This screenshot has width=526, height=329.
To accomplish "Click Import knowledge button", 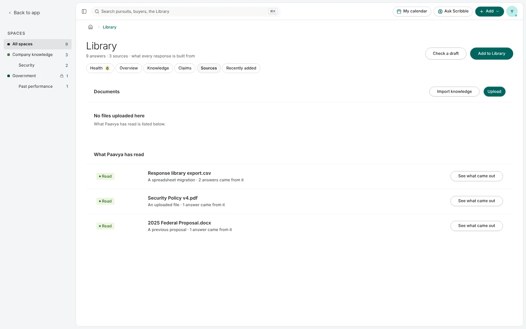I will 454,92.
